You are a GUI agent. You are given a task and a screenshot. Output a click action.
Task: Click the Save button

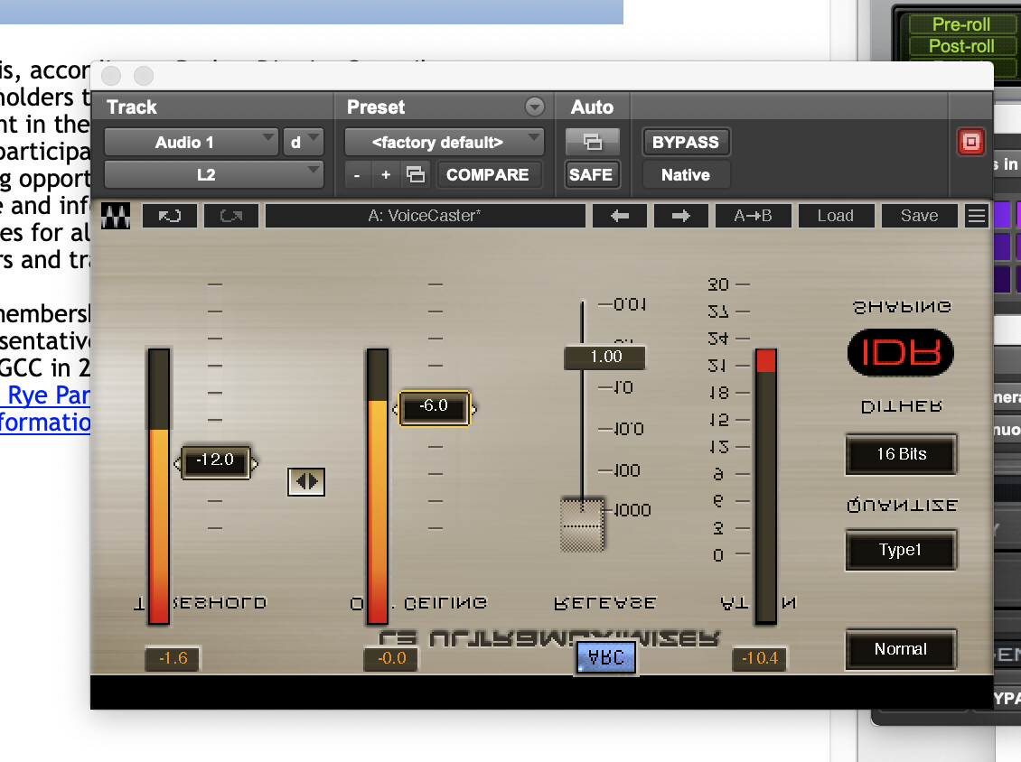click(920, 216)
